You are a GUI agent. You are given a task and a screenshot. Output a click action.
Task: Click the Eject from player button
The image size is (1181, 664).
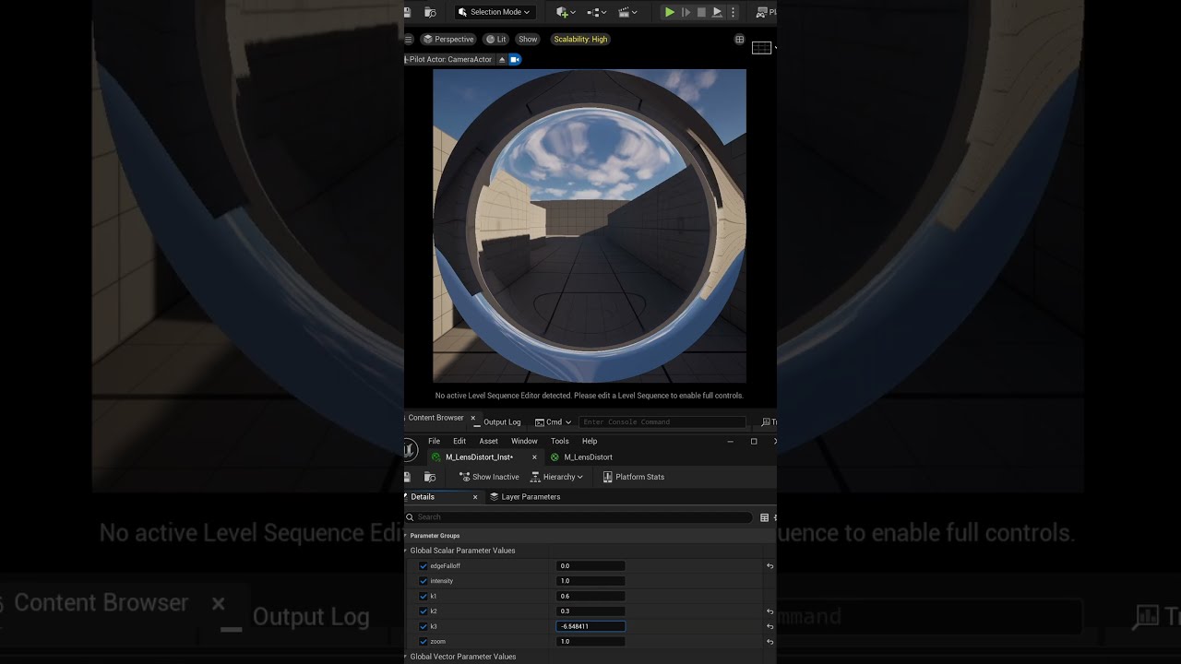(717, 12)
